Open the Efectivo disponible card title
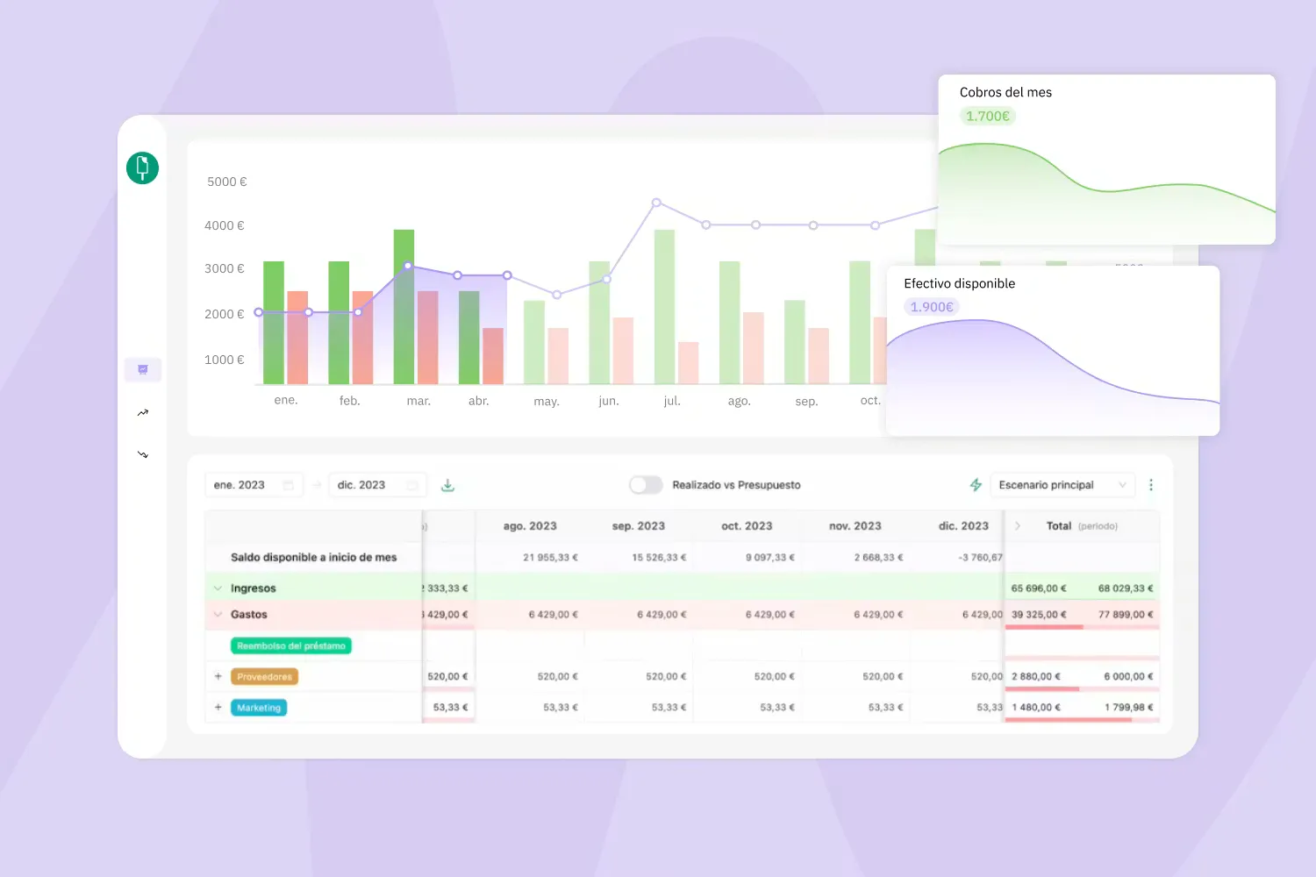 click(959, 283)
